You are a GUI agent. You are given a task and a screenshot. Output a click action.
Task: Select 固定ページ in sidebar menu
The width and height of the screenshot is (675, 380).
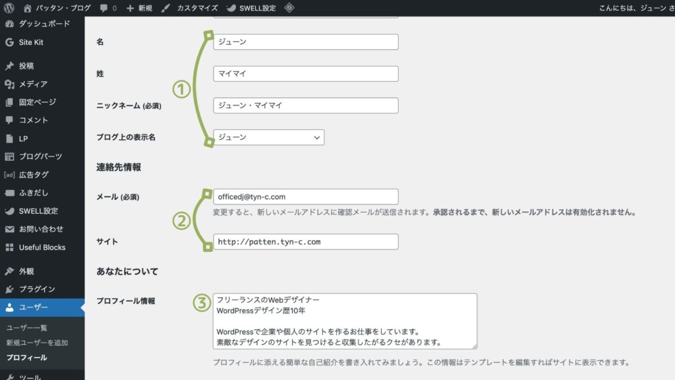pos(37,102)
